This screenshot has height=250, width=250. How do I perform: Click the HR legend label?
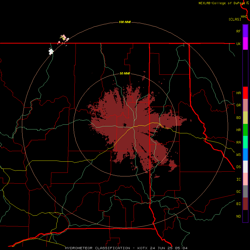(x=238, y=130)
